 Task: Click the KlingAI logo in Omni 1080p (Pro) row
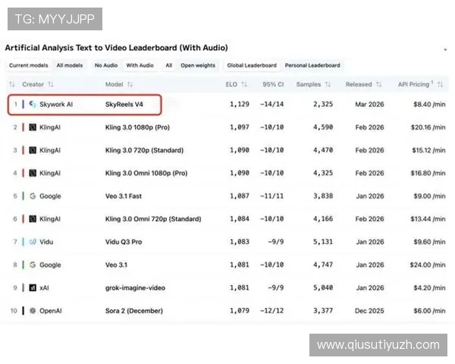[x=33, y=173]
